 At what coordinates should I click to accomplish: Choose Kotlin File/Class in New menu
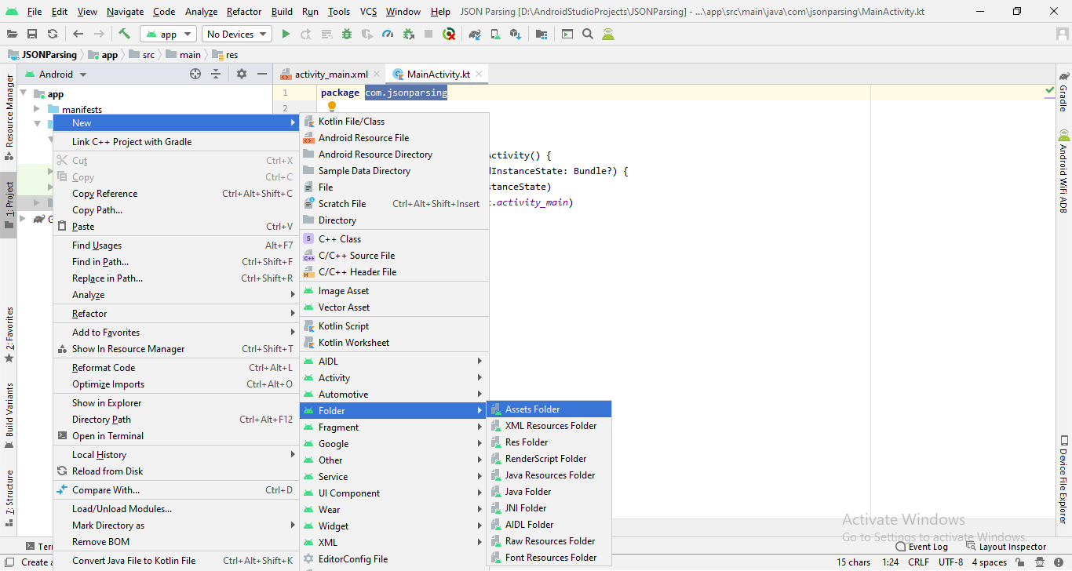[x=351, y=122]
